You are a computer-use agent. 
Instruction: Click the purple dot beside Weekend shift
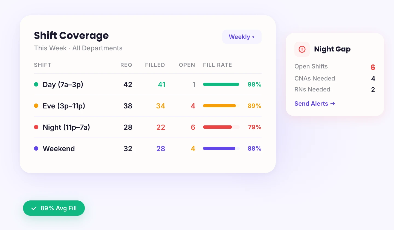coord(36,149)
